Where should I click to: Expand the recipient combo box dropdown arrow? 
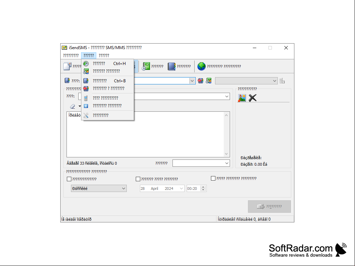pos(192,81)
